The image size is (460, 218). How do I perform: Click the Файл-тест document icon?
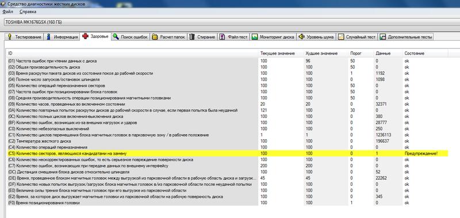coord(223,37)
